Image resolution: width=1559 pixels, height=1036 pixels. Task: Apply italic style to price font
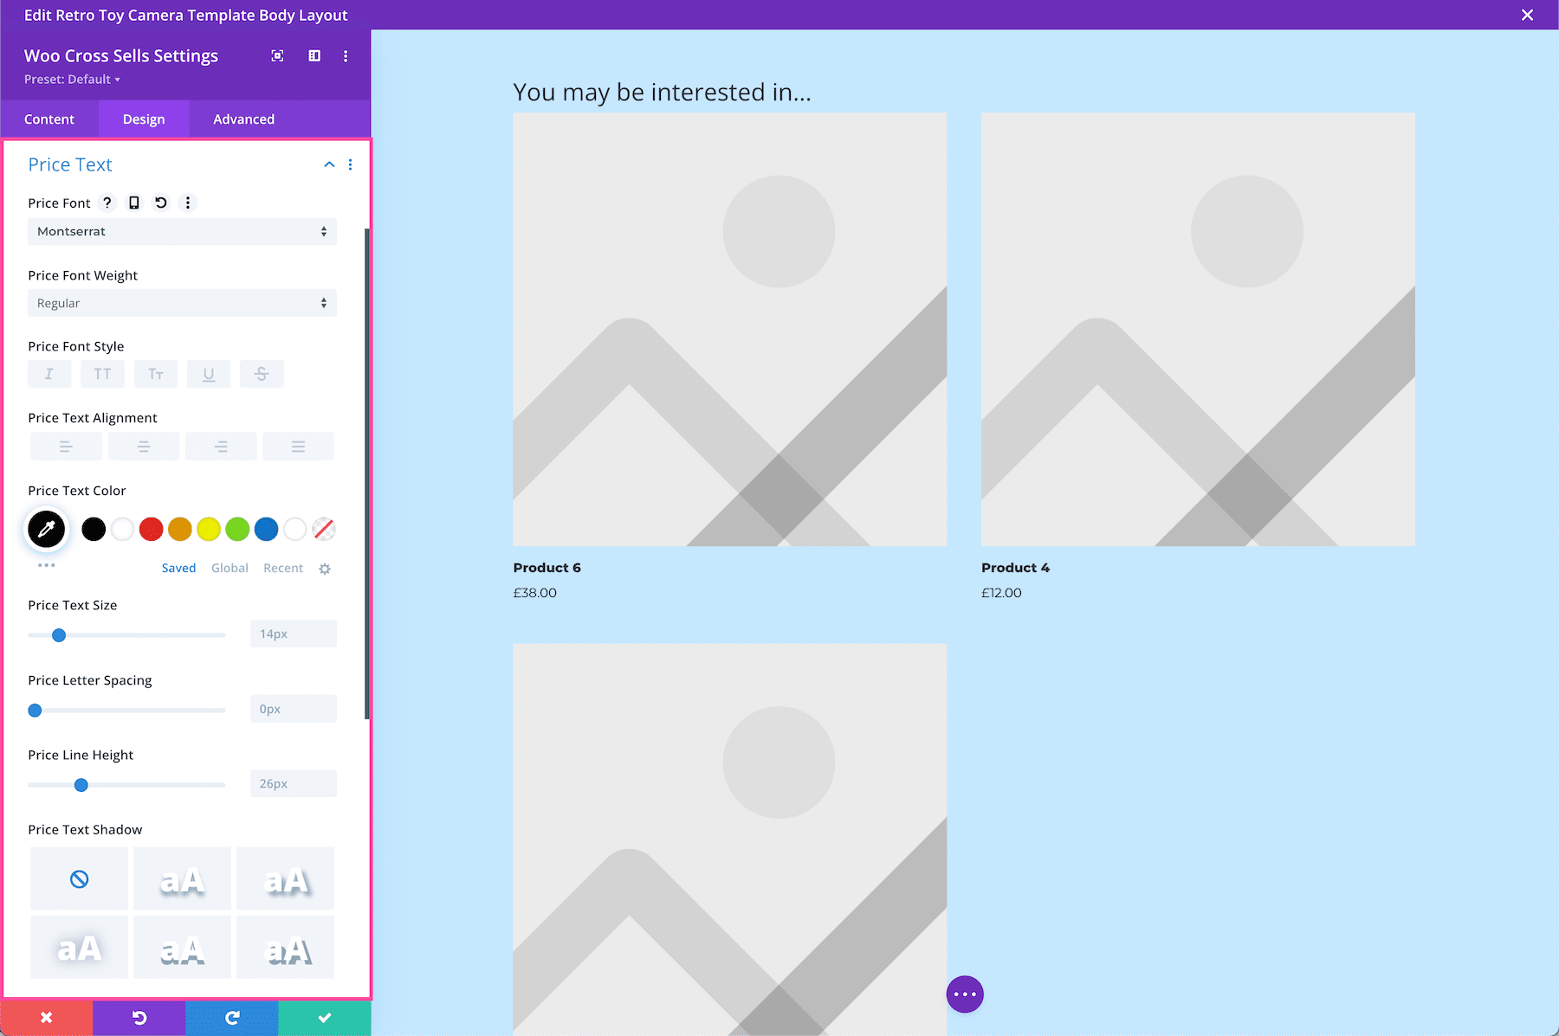point(49,373)
